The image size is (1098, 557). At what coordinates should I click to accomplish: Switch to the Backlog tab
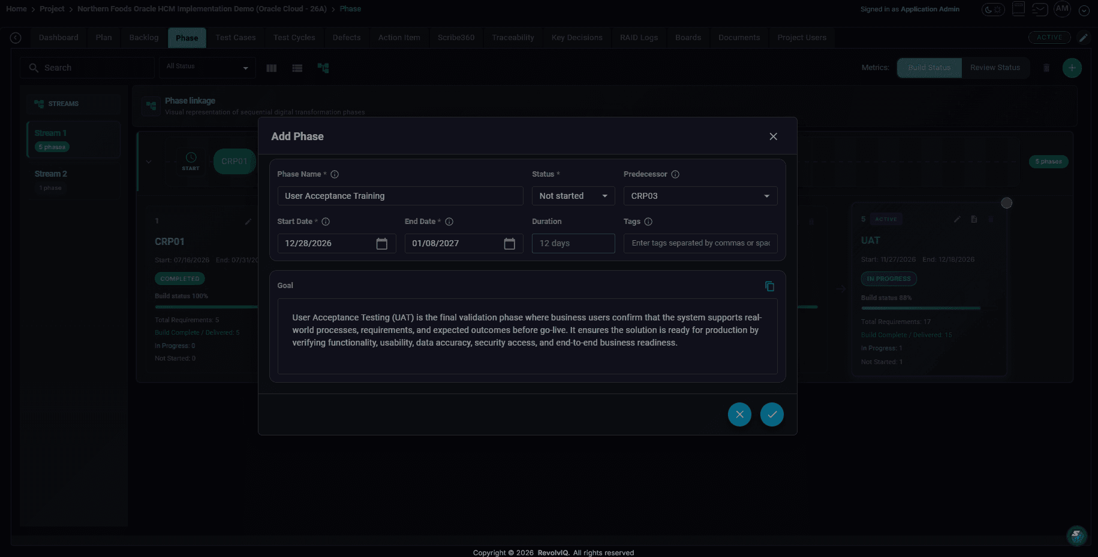pyautogui.click(x=144, y=37)
